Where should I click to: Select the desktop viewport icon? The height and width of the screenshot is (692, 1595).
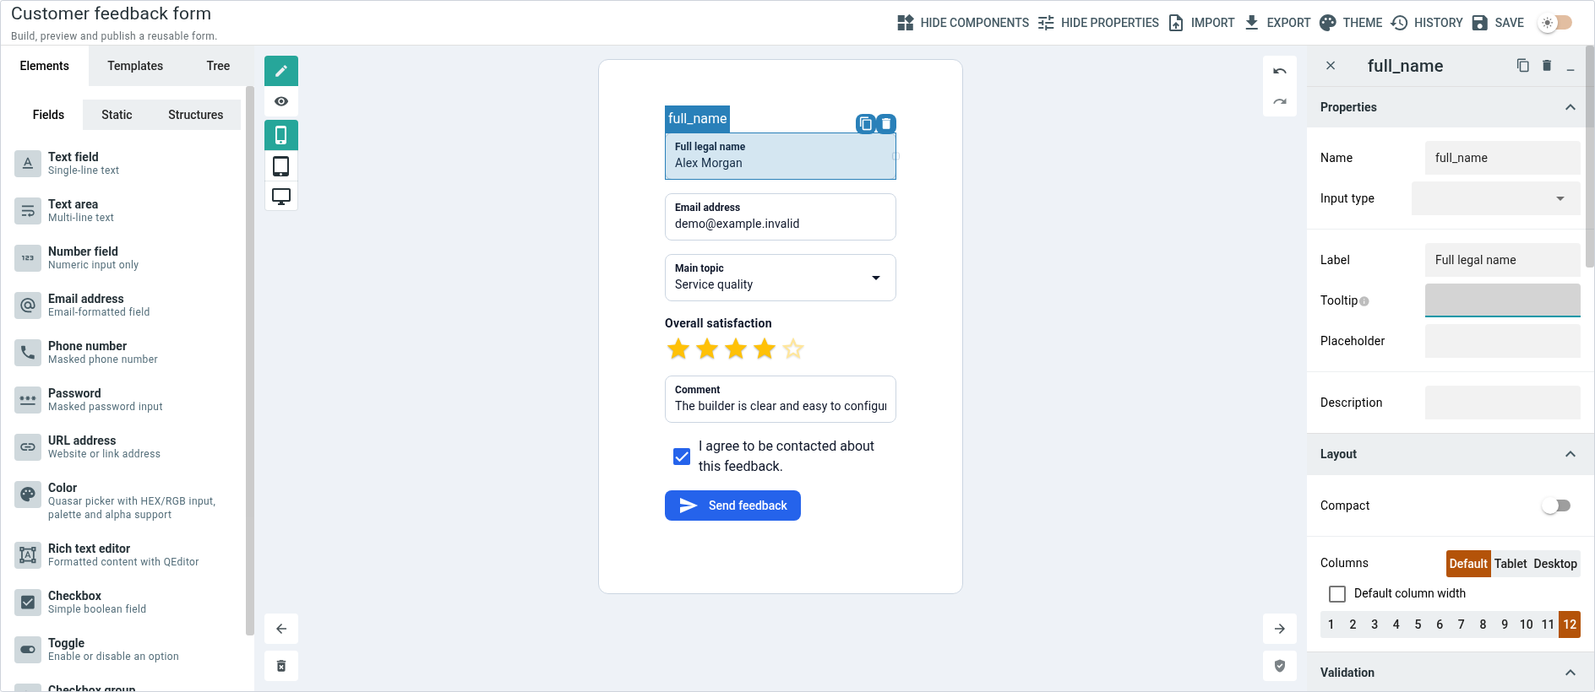click(281, 197)
